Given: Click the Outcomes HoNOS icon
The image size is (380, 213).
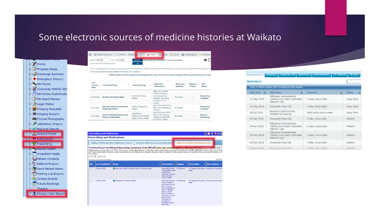Looking at the screenshot, I should pyautogui.click(x=35, y=89).
